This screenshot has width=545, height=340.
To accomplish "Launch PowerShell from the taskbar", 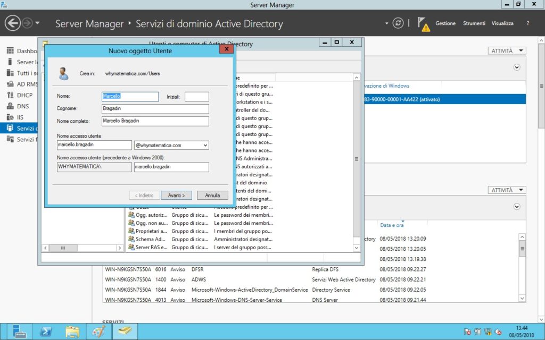I will [46, 331].
